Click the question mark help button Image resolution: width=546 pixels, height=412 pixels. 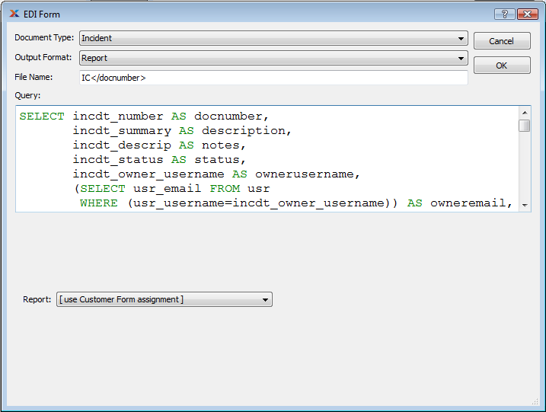[504, 14]
